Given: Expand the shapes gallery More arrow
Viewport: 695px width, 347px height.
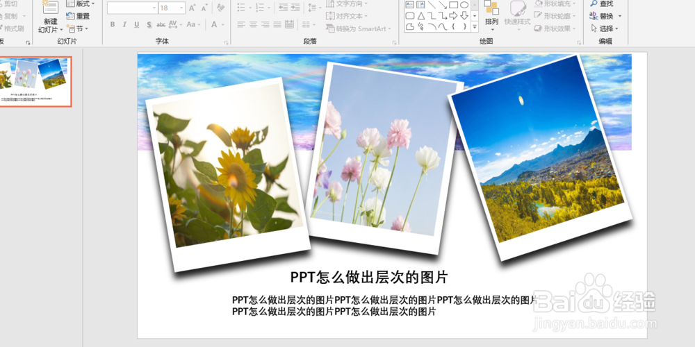Looking at the screenshot, I should pos(475,27).
